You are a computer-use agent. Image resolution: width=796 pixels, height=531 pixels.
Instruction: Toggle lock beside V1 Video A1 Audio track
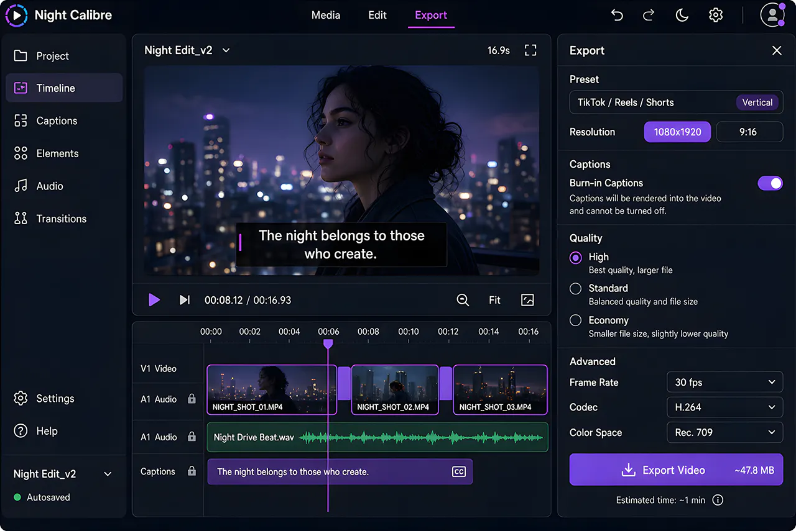pyautogui.click(x=192, y=399)
